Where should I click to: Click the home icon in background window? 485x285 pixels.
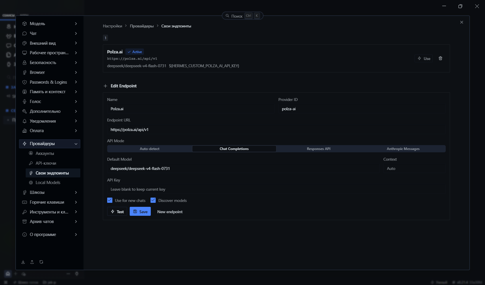(8, 274)
